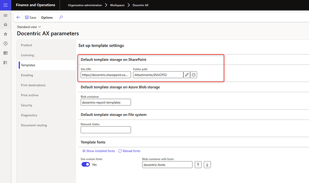Expand the hamburger navigation pane menu

click(5, 15)
